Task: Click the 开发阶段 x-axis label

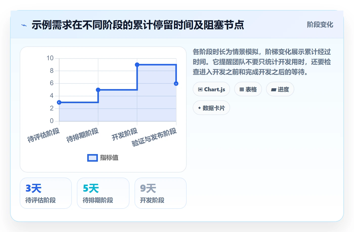Action: pyautogui.click(x=125, y=134)
